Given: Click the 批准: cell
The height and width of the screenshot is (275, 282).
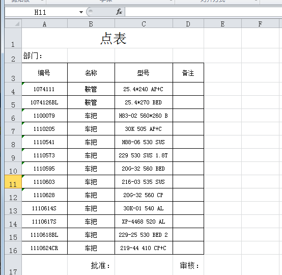Looking at the screenshot, I should coord(91,265).
